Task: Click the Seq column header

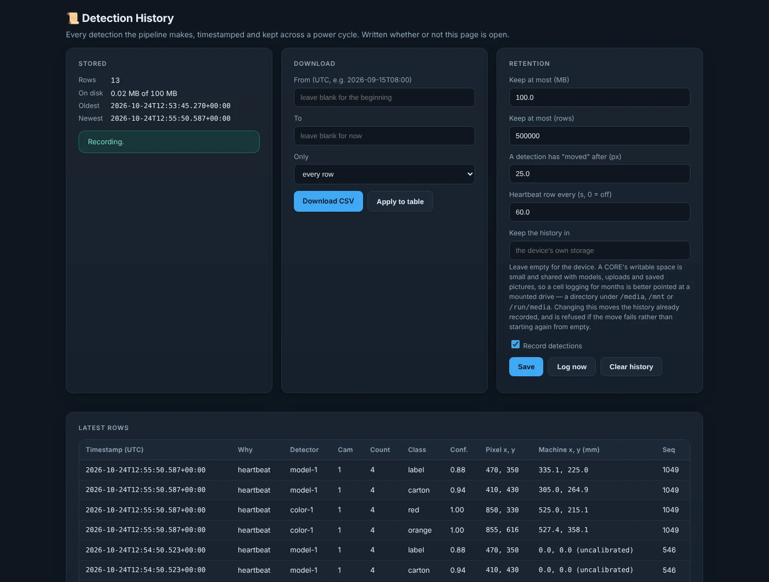Action: pos(668,450)
